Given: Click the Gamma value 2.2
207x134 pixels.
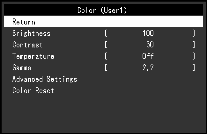Looking at the screenshot, I should [x=148, y=68].
